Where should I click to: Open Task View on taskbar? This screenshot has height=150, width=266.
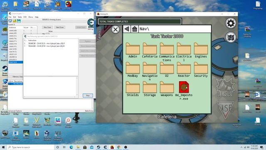click(64, 147)
